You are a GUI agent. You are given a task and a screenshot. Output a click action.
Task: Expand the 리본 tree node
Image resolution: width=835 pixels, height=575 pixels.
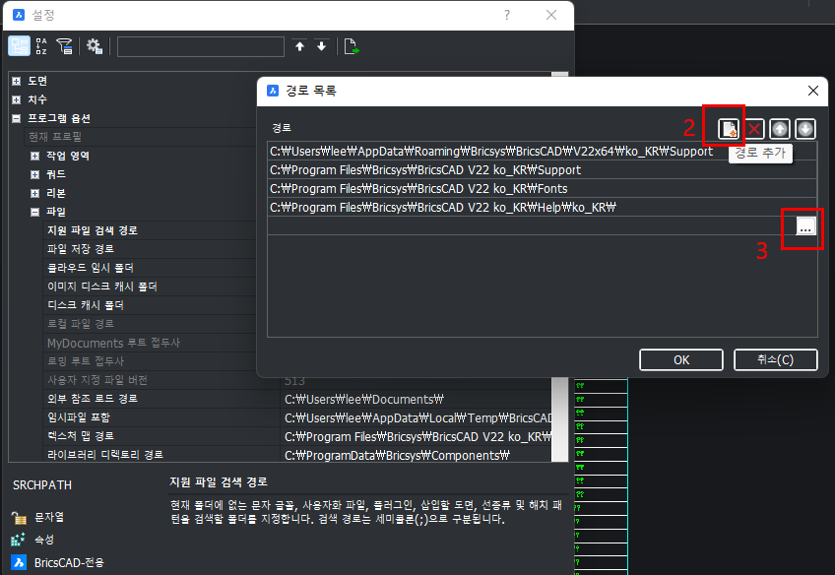[x=34, y=193]
